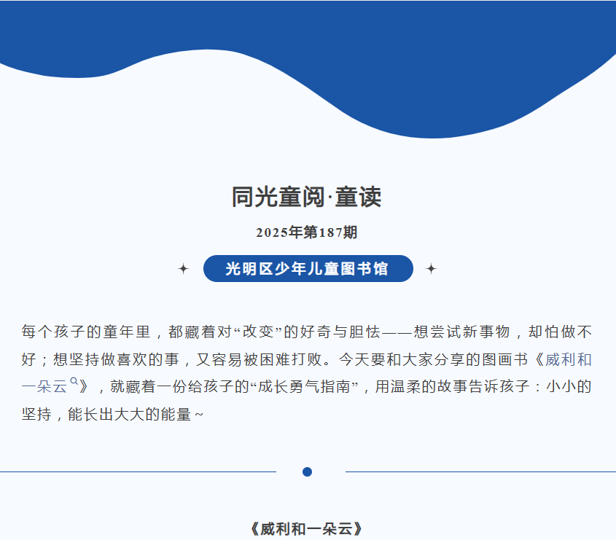Click the opening phrase 每个孩子的童年里
The image size is (616, 540).
pyautogui.click(x=85, y=332)
